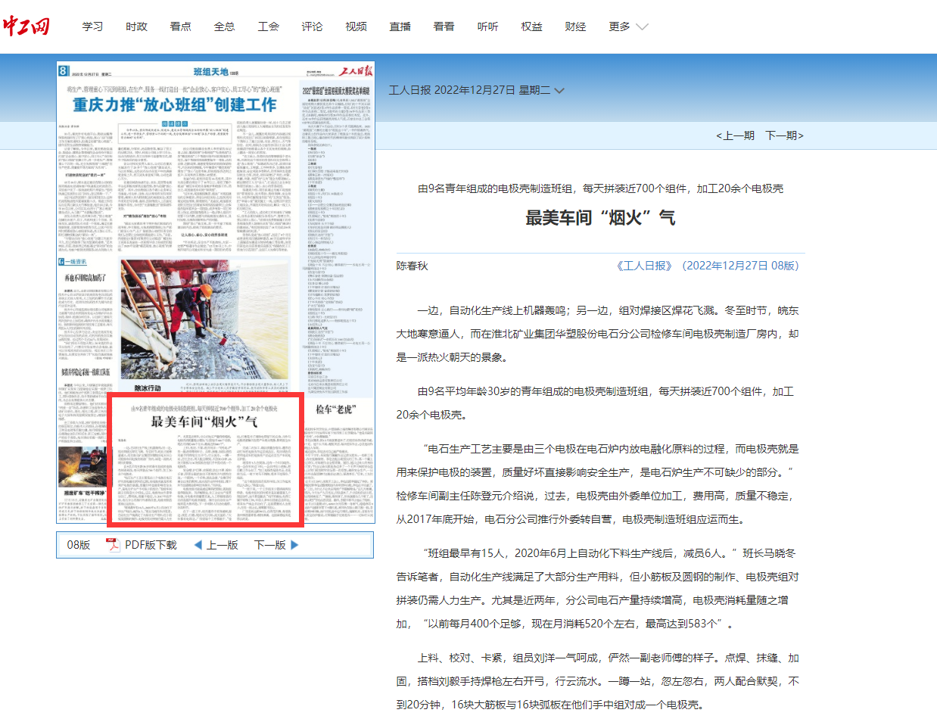This screenshot has width=937, height=719.
Task: Click the PDF版下载 link
Action: [150, 545]
